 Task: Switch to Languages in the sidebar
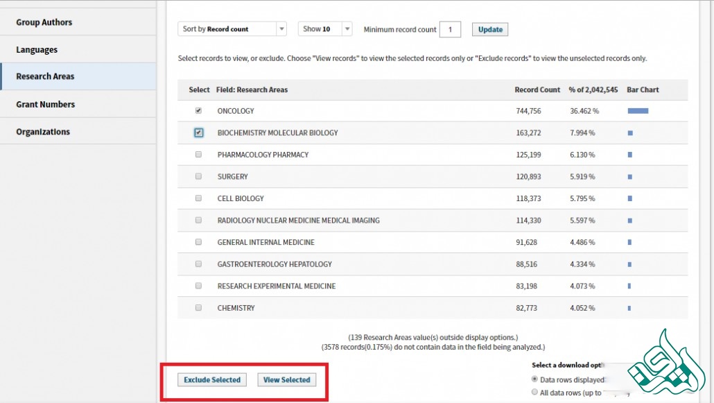pos(37,50)
